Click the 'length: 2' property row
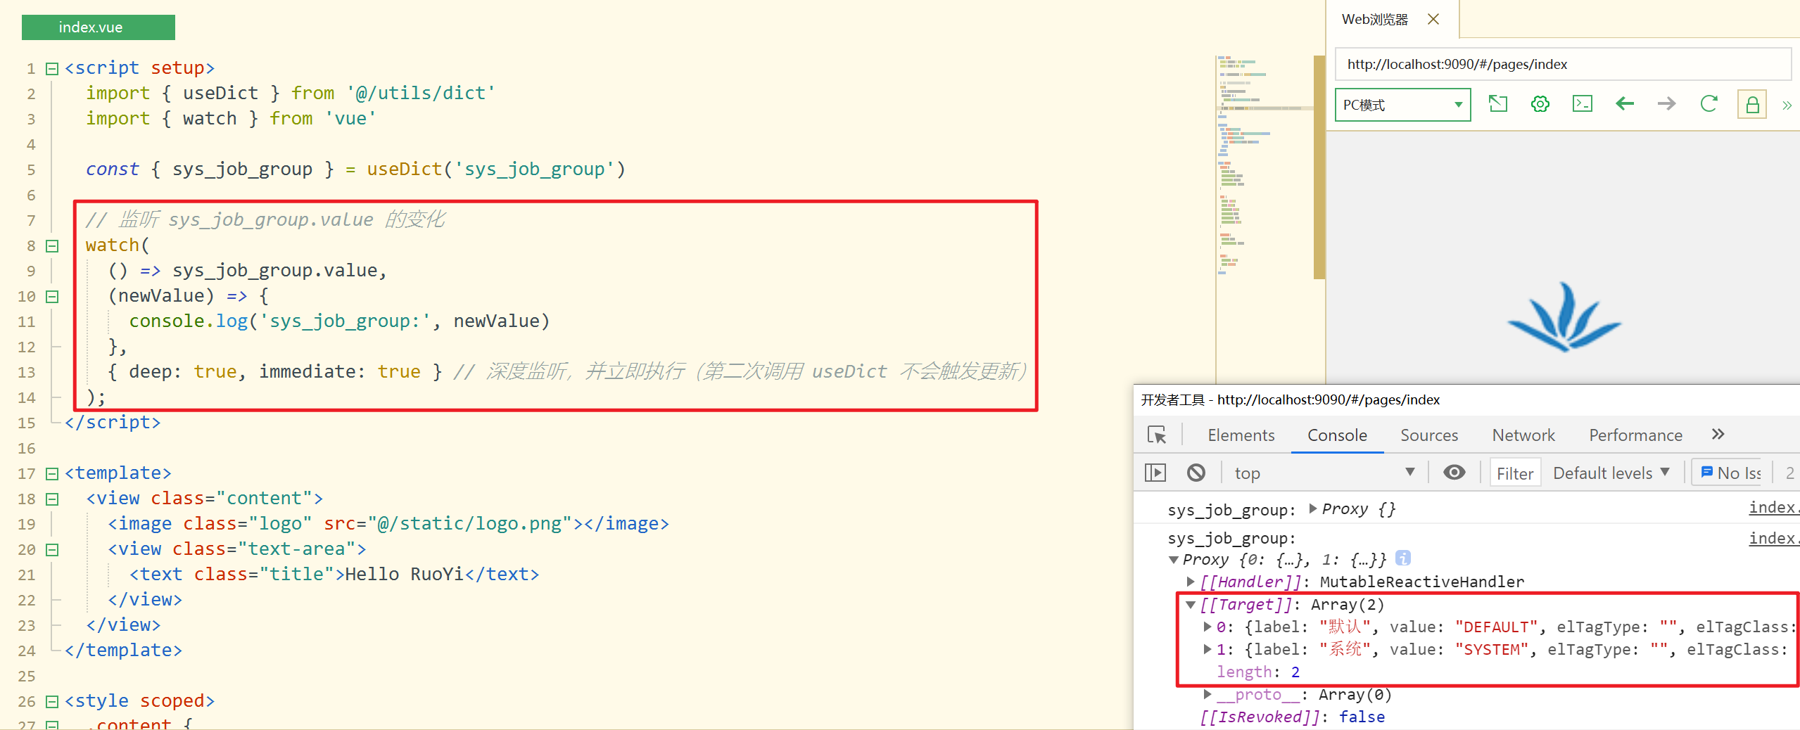Image resolution: width=1800 pixels, height=730 pixels. (x=1258, y=672)
